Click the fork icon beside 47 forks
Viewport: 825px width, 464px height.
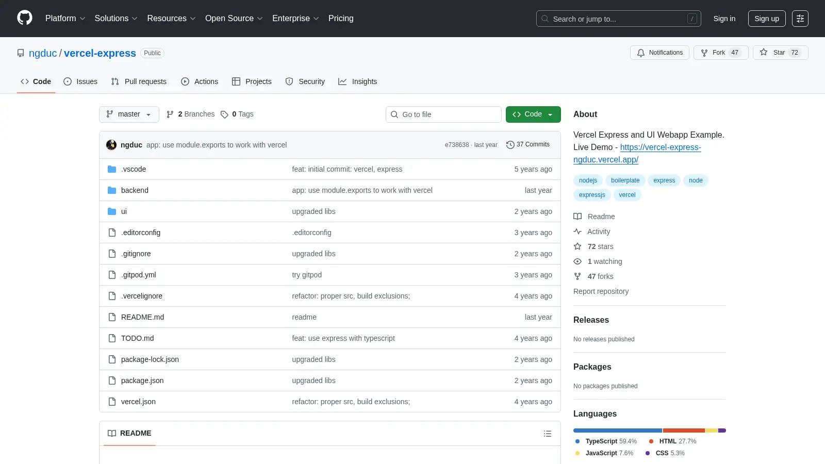(577, 276)
